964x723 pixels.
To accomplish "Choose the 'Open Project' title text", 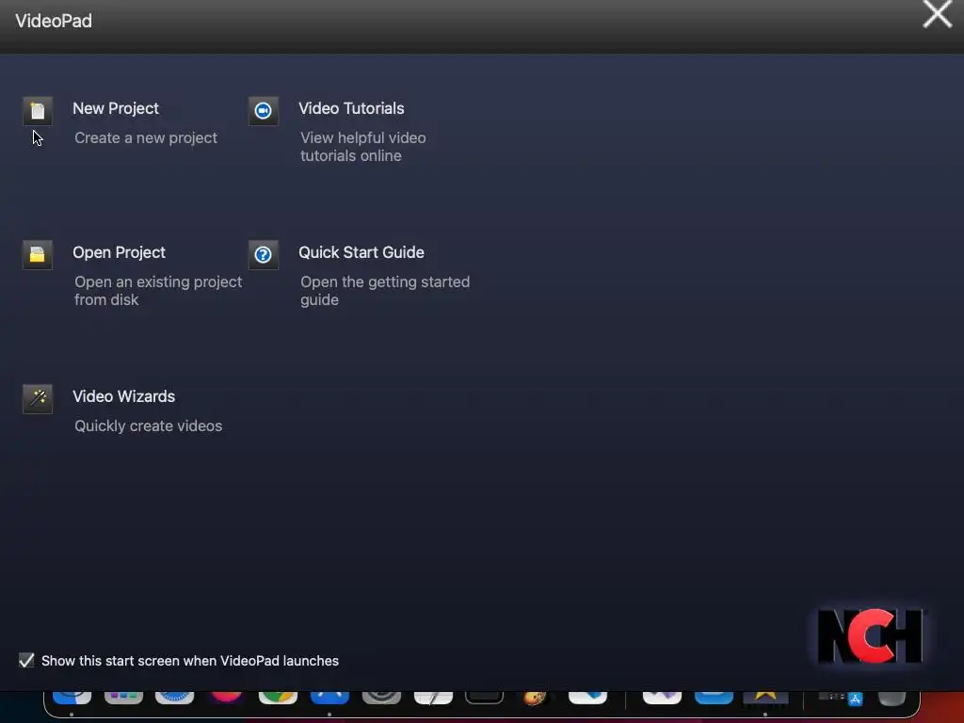I will 120,252.
